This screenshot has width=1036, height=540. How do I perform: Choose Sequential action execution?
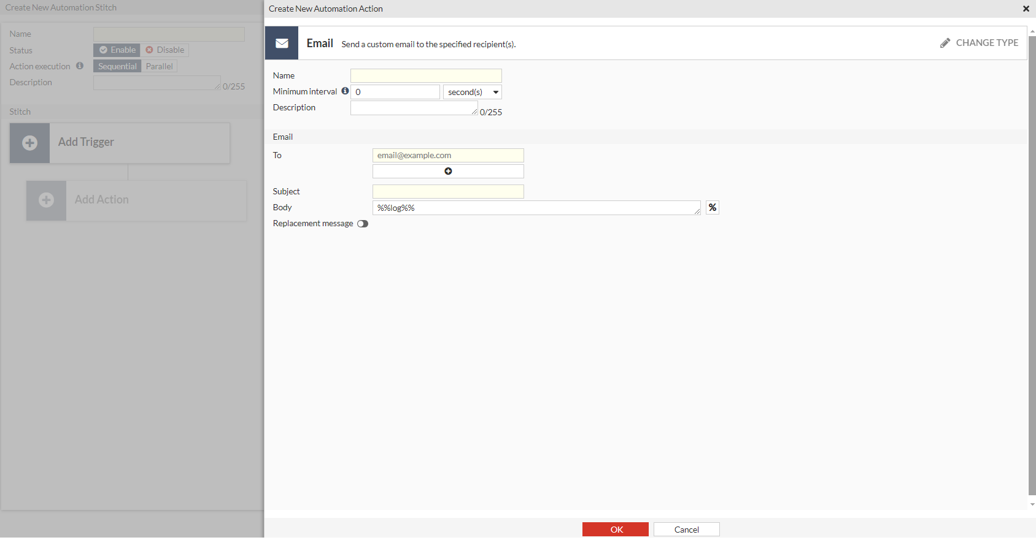pyautogui.click(x=117, y=66)
